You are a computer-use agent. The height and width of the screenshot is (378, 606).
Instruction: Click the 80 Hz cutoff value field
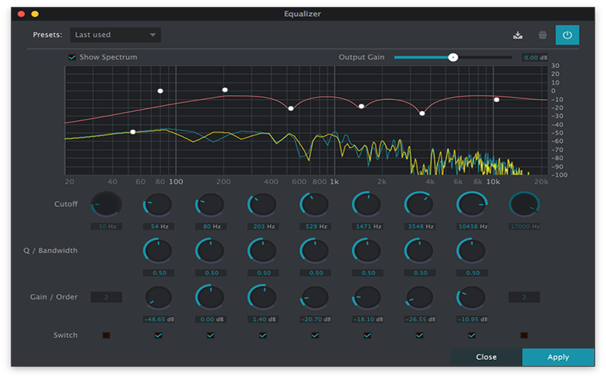click(211, 226)
